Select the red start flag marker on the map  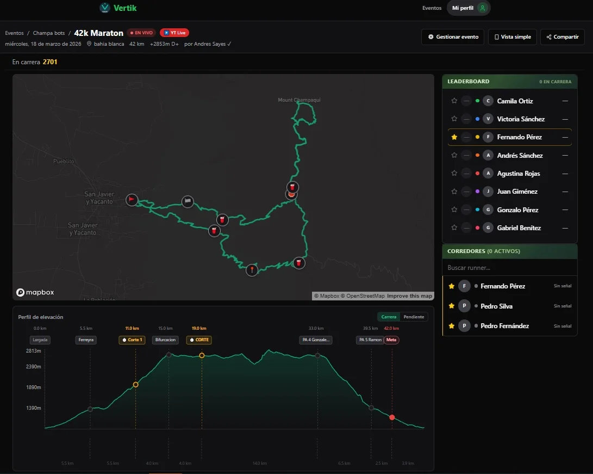point(132,200)
